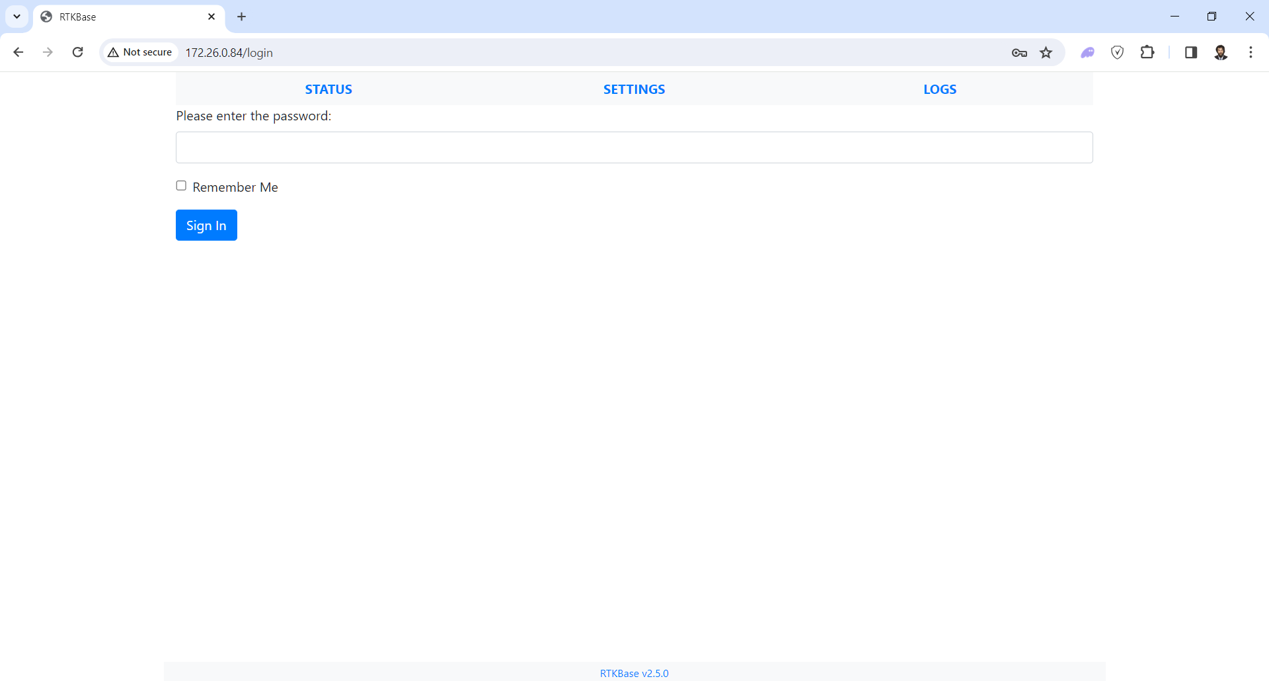This screenshot has width=1269, height=681.
Task: Open the saved passwords key icon
Action: coord(1019,53)
